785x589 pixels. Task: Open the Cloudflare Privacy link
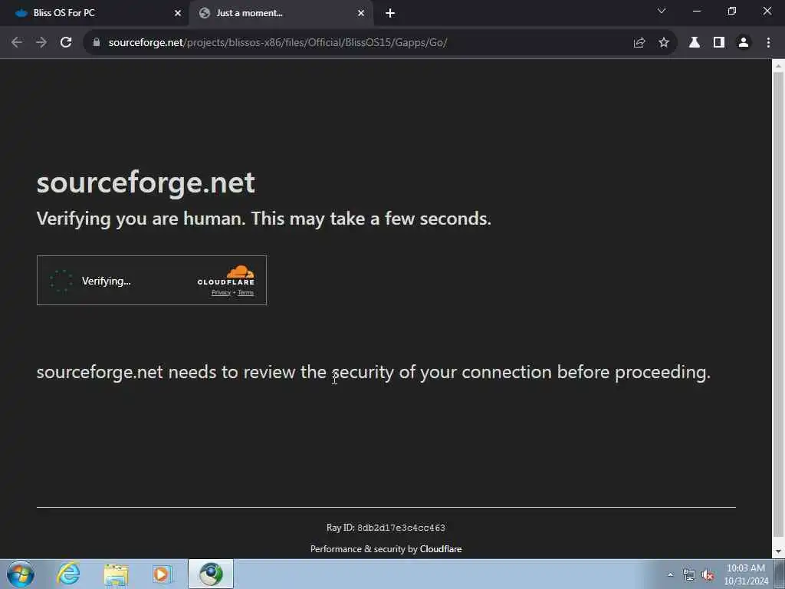pyautogui.click(x=221, y=292)
